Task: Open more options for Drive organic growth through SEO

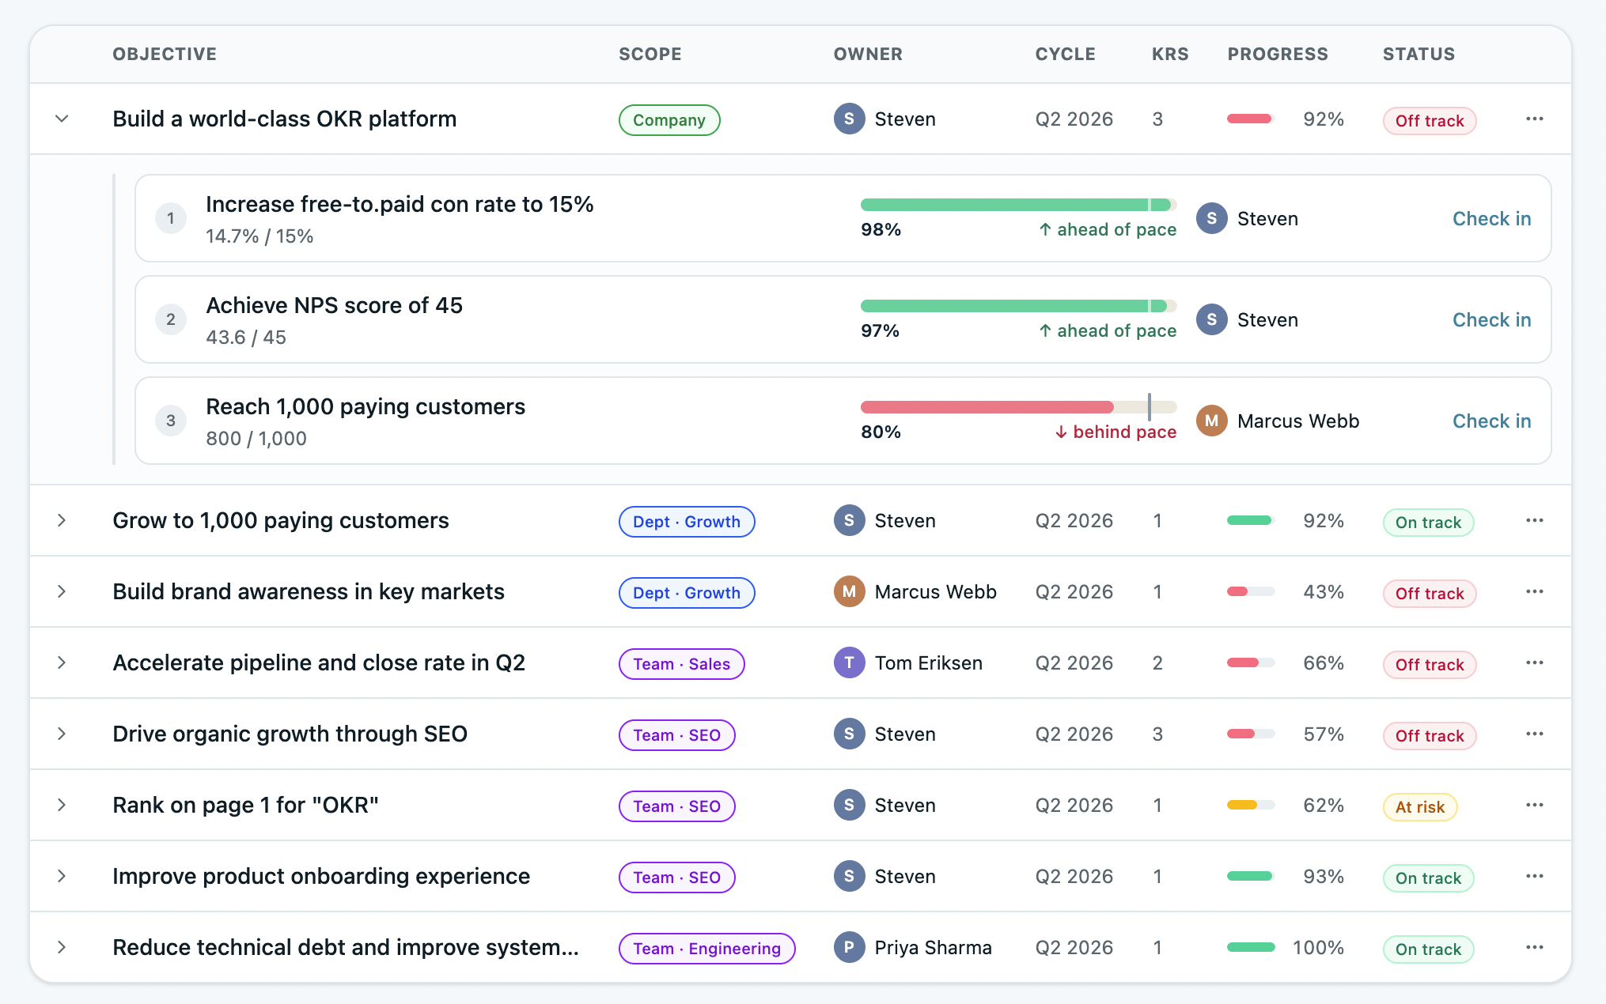Action: click(1535, 734)
